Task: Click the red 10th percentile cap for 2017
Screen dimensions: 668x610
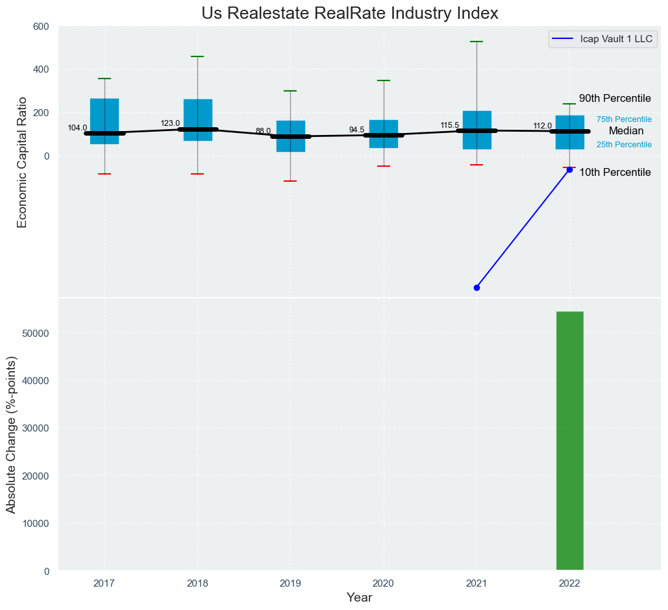Action: click(105, 174)
